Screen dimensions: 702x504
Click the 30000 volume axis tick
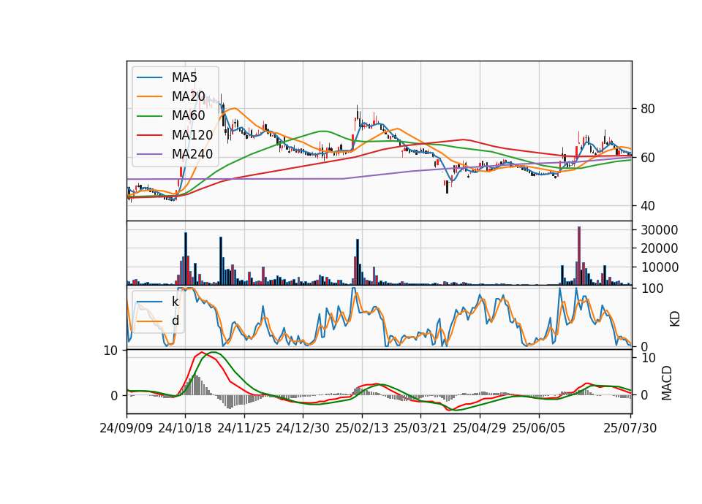[659, 230]
